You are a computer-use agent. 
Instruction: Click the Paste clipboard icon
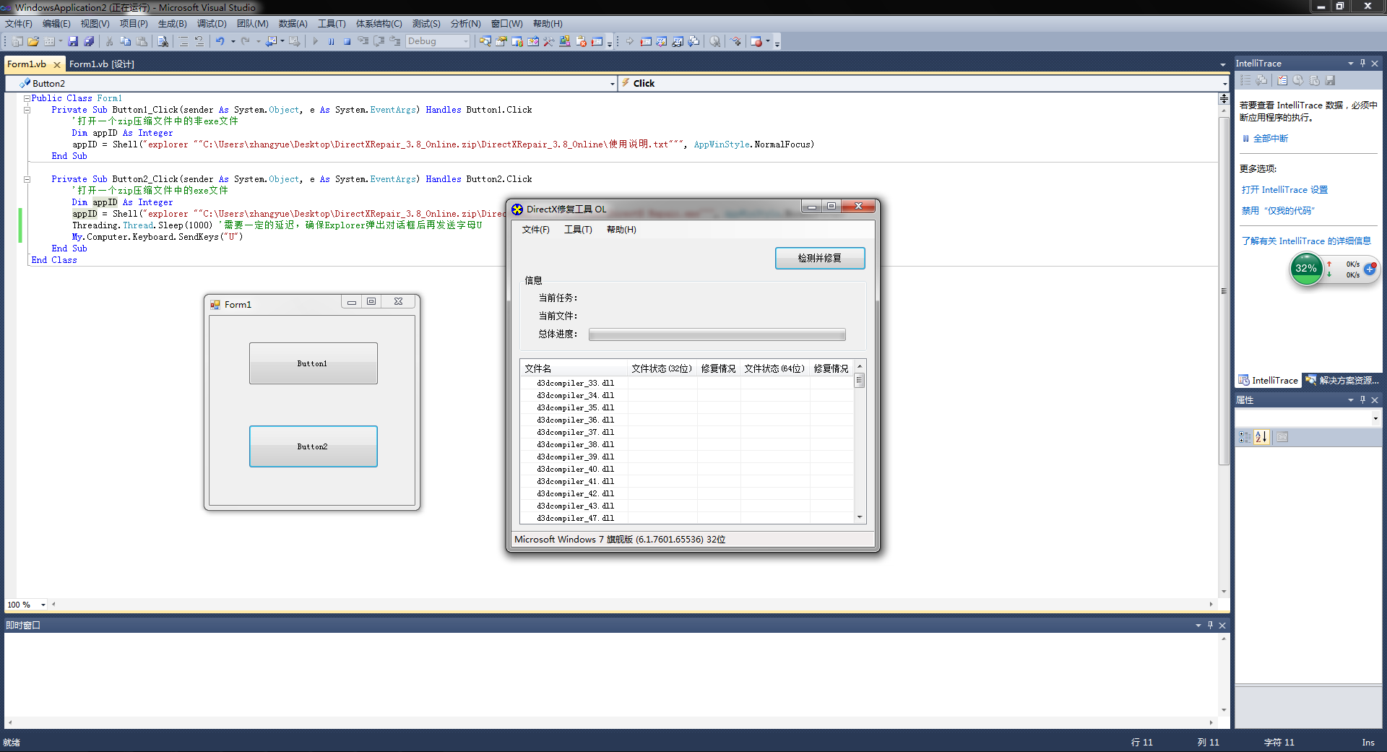(142, 41)
